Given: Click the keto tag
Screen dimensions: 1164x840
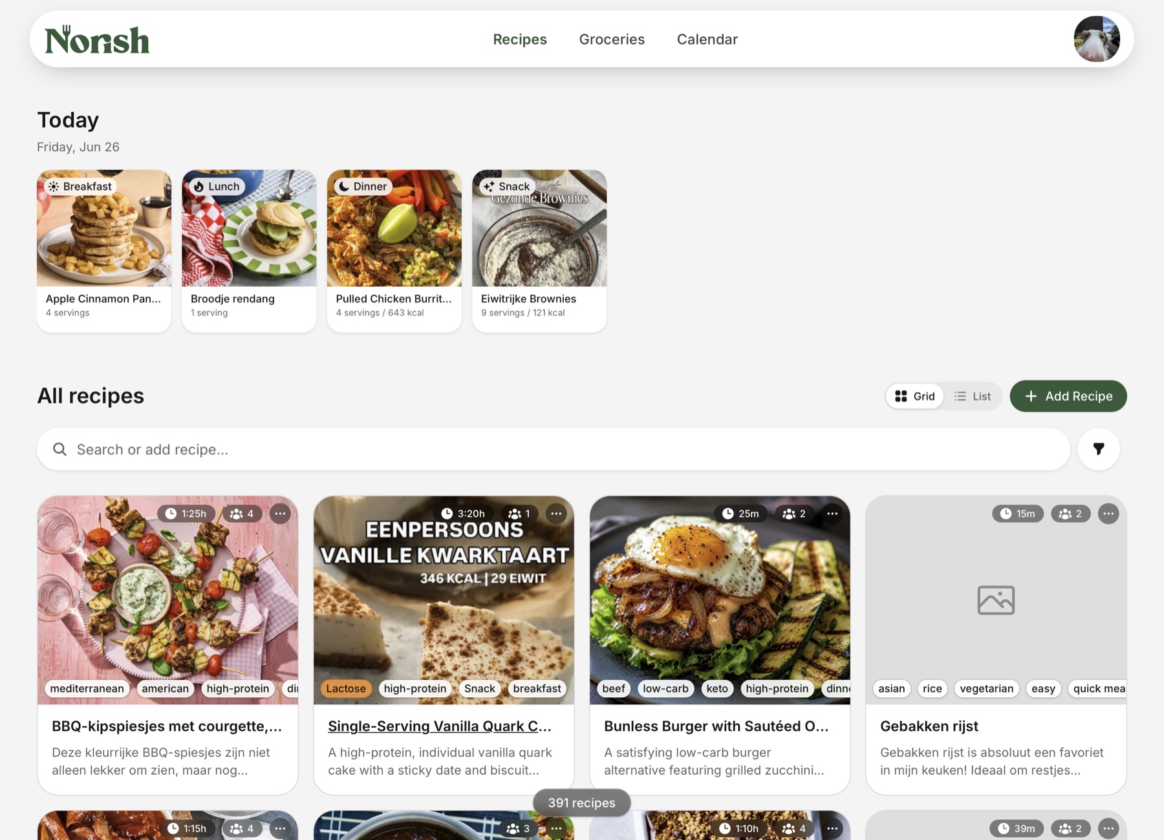Looking at the screenshot, I should pyautogui.click(x=717, y=689).
